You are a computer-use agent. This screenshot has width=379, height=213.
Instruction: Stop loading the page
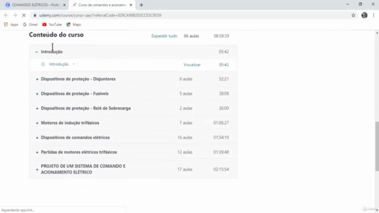[24, 15]
